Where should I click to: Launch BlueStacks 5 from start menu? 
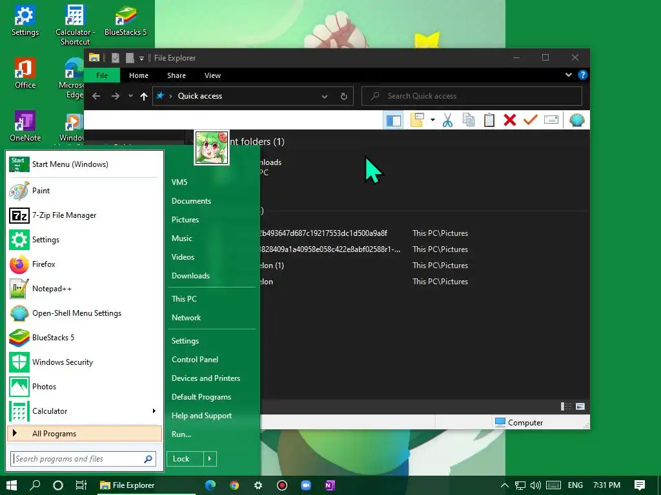(85, 338)
